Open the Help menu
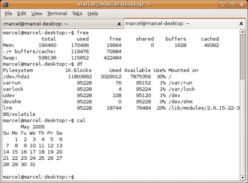This screenshot has width=248, height=183. [93, 13]
